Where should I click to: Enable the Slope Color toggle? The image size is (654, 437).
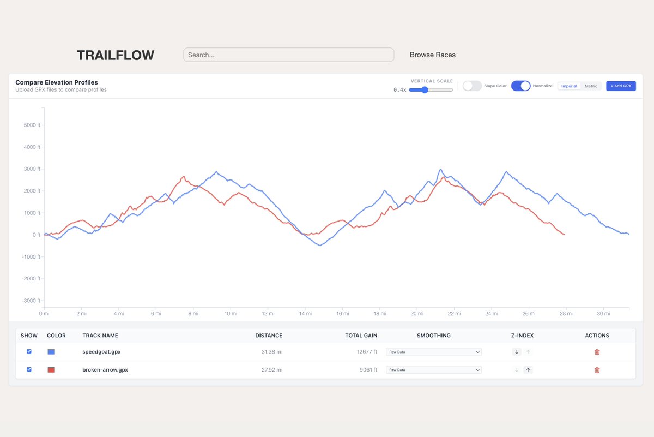[x=472, y=86]
